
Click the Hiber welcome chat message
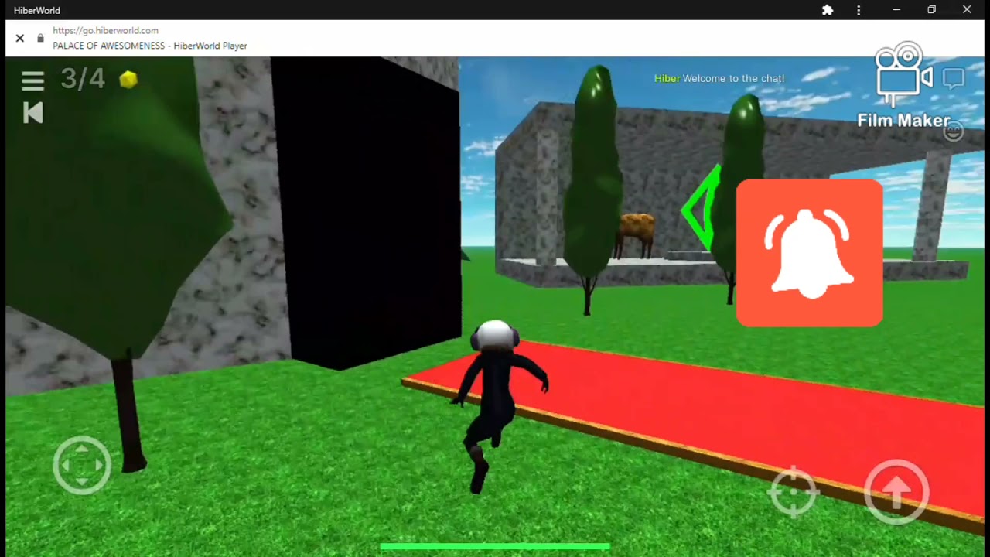719,78
